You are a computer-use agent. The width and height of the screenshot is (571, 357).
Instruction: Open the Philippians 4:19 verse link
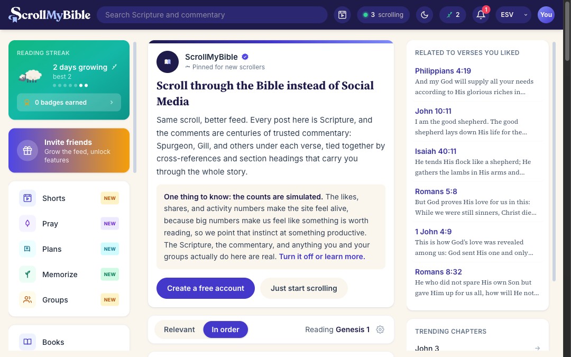[443, 71]
